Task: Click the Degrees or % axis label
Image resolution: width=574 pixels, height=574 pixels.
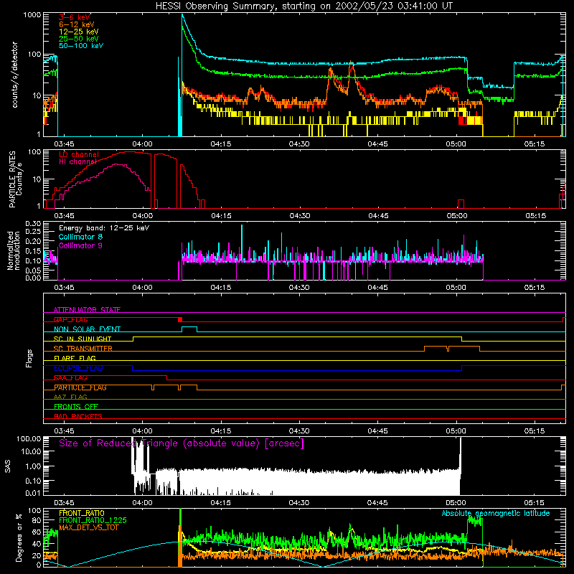Action: [19, 537]
